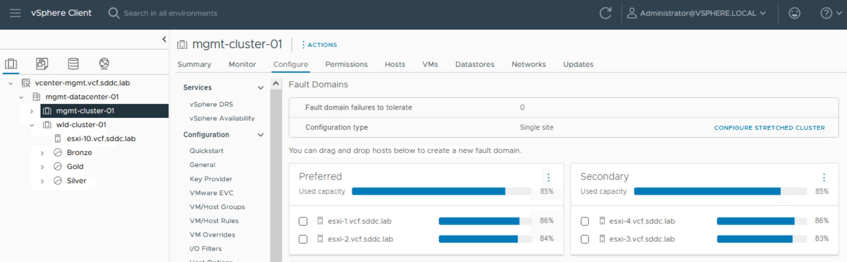Open Key Provider configuration page
Screen dimensions: 847x262
pyautogui.click(x=211, y=179)
